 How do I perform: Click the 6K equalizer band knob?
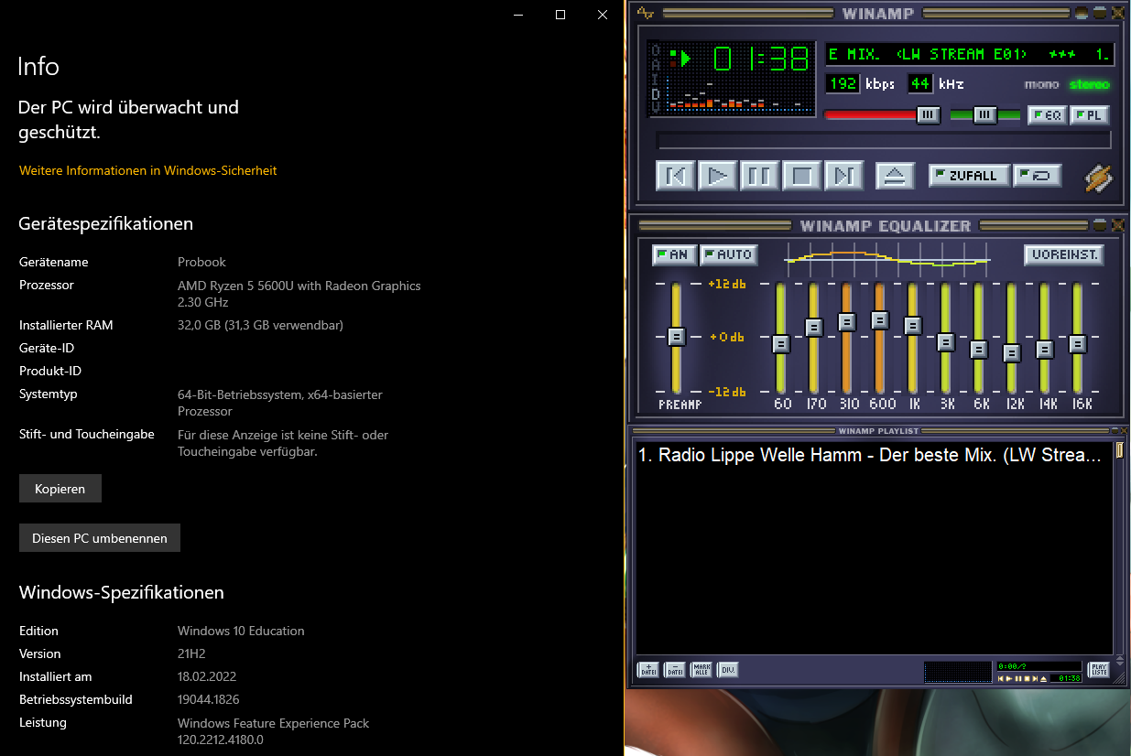[x=979, y=350]
